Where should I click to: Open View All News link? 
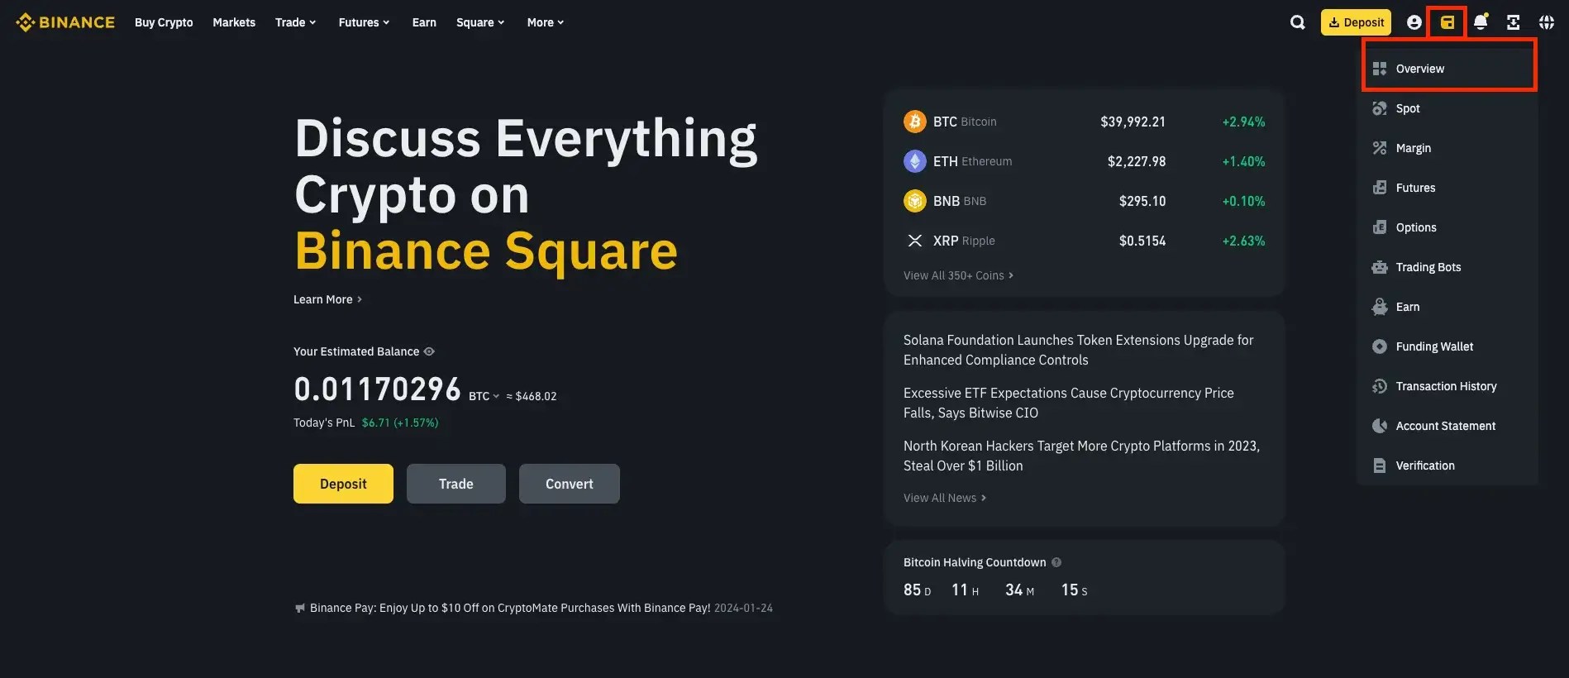(x=945, y=498)
